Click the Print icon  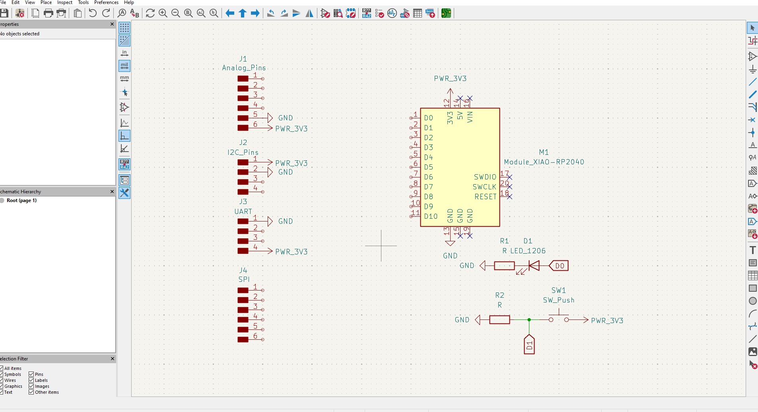click(49, 13)
